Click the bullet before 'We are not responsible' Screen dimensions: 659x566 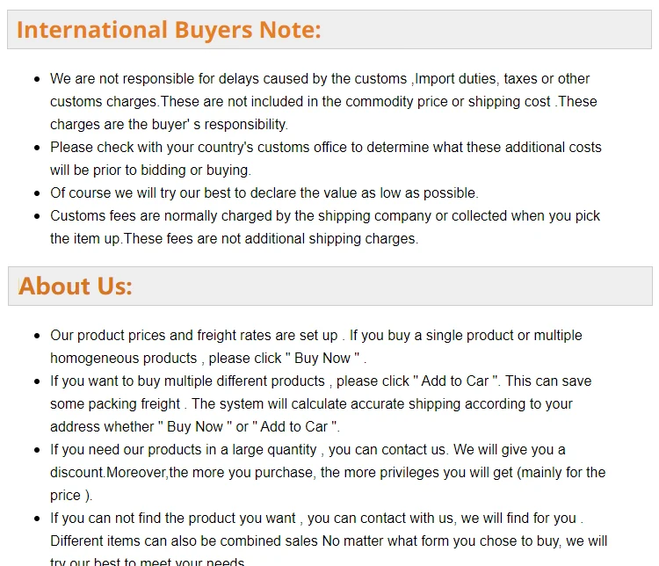[x=37, y=79]
